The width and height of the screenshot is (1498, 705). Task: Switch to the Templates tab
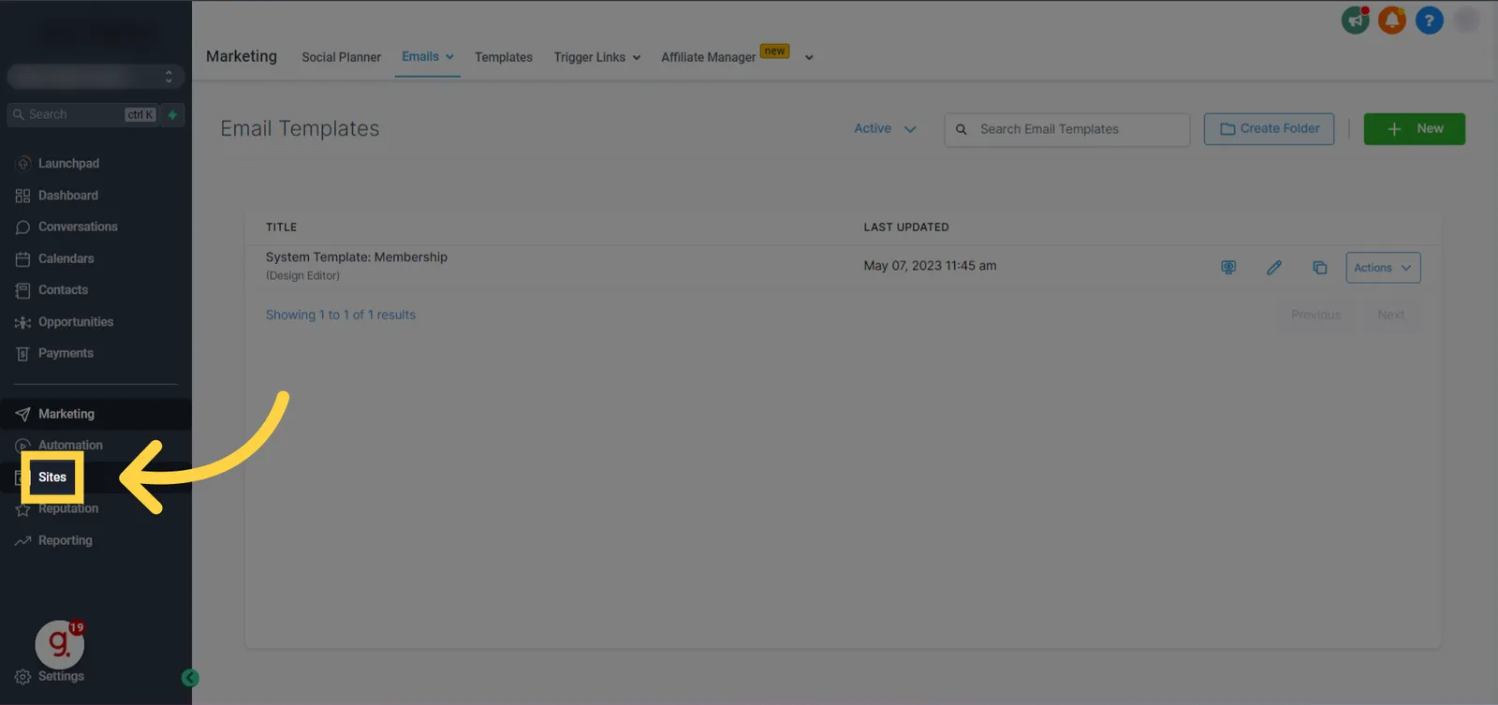click(503, 57)
